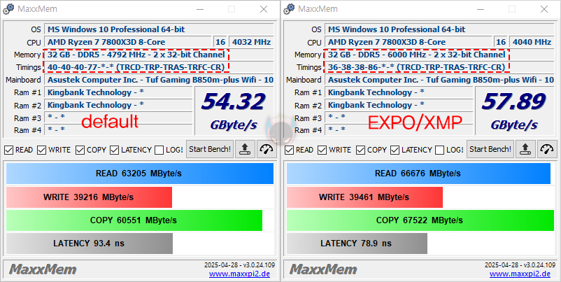
Task: Click LATENCY 93.4 ns bar
Action: pyautogui.click(x=90, y=244)
